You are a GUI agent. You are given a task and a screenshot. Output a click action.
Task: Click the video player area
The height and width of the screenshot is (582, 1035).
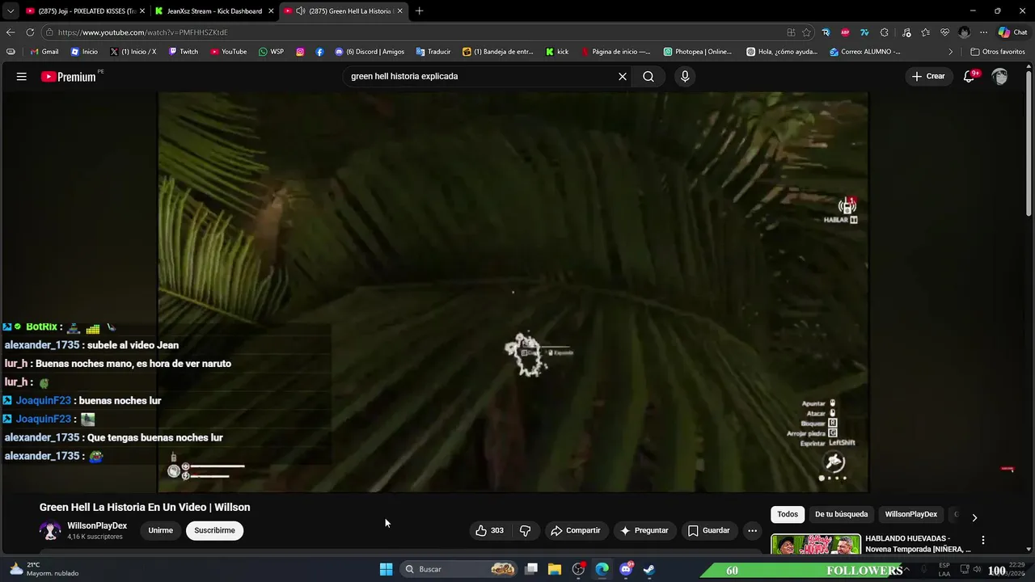(513, 291)
